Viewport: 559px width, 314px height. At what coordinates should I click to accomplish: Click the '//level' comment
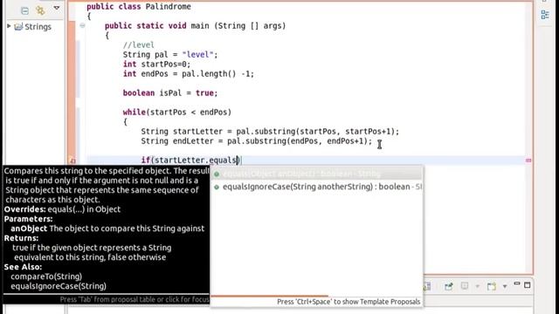pyautogui.click(x=138, y=44)
